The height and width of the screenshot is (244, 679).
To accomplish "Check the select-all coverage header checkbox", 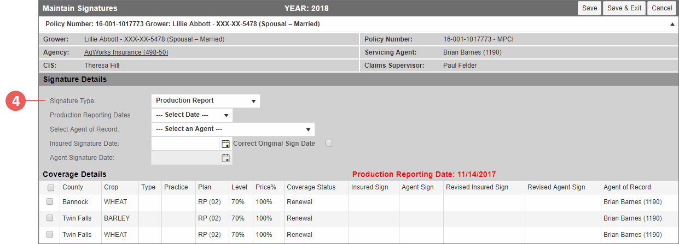I will click(51, 188).
